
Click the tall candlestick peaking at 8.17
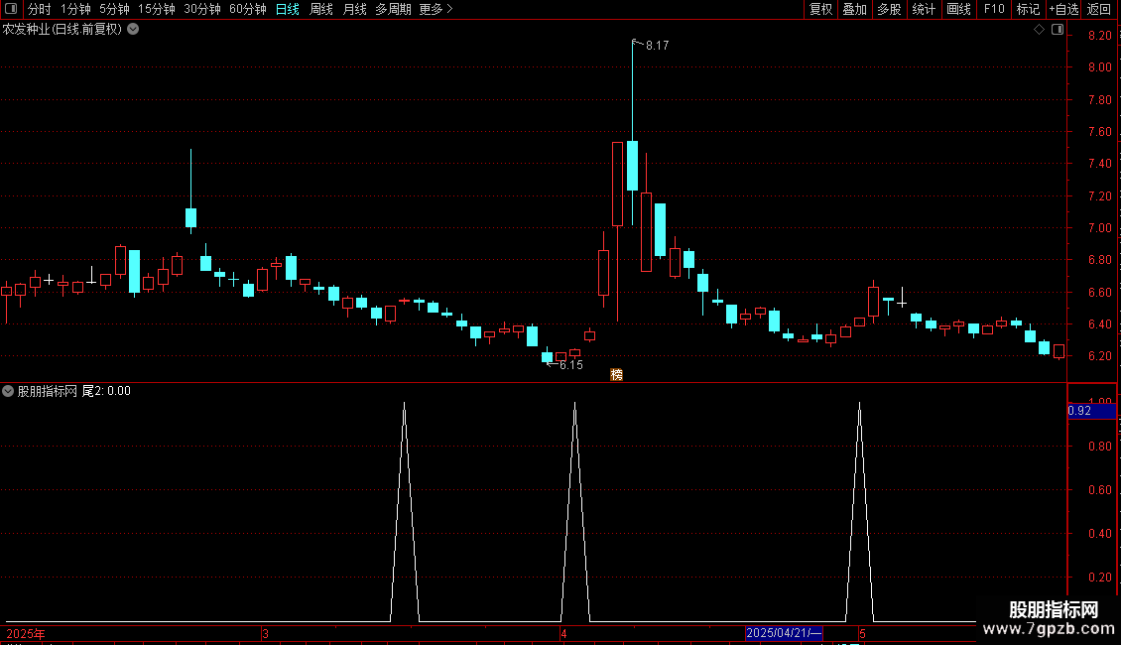coord(633,165)
